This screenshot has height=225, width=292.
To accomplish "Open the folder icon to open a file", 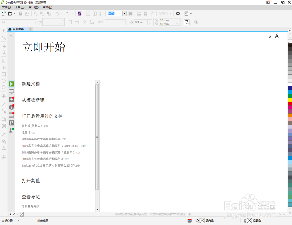I will click(10, 13).
